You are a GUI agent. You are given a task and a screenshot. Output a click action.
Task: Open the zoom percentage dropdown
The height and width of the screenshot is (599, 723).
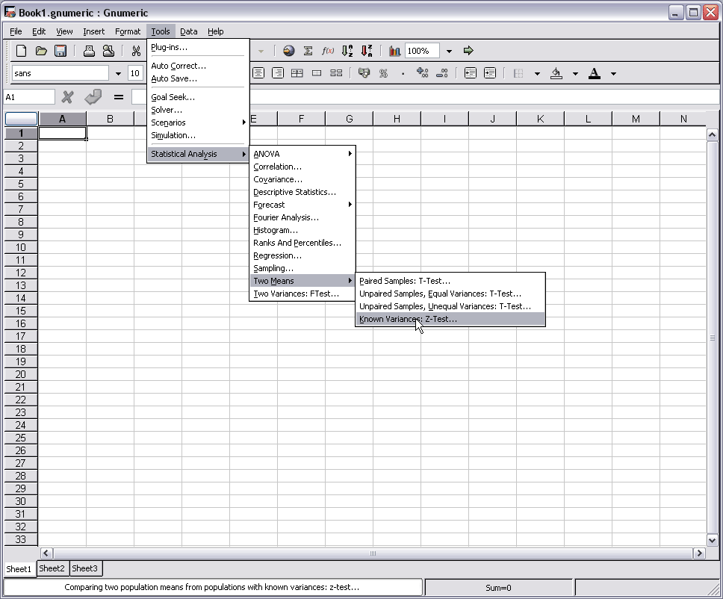[448, 51]
